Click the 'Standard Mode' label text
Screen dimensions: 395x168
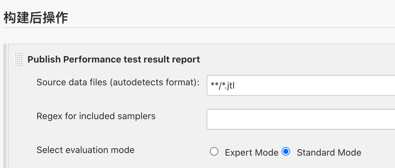click(329, 152)
